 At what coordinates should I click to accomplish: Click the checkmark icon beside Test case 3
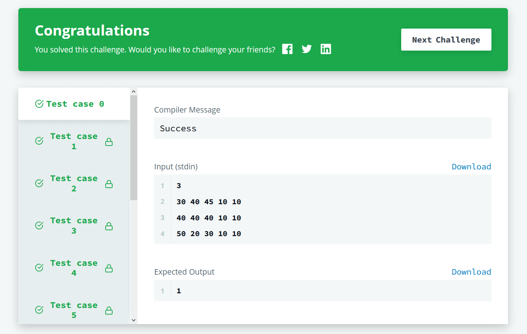click(39, 226)
